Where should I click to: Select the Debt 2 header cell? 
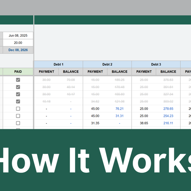pyautogui.click(x=107, y=64)
